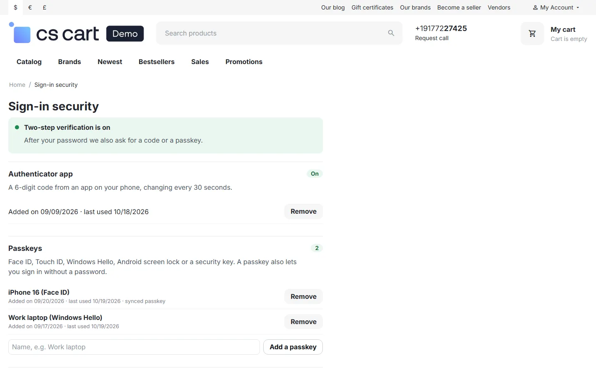The height and width of the screenshot is (372, 596).
Task: Click 'Cart is empty' text
Action: 569,39
